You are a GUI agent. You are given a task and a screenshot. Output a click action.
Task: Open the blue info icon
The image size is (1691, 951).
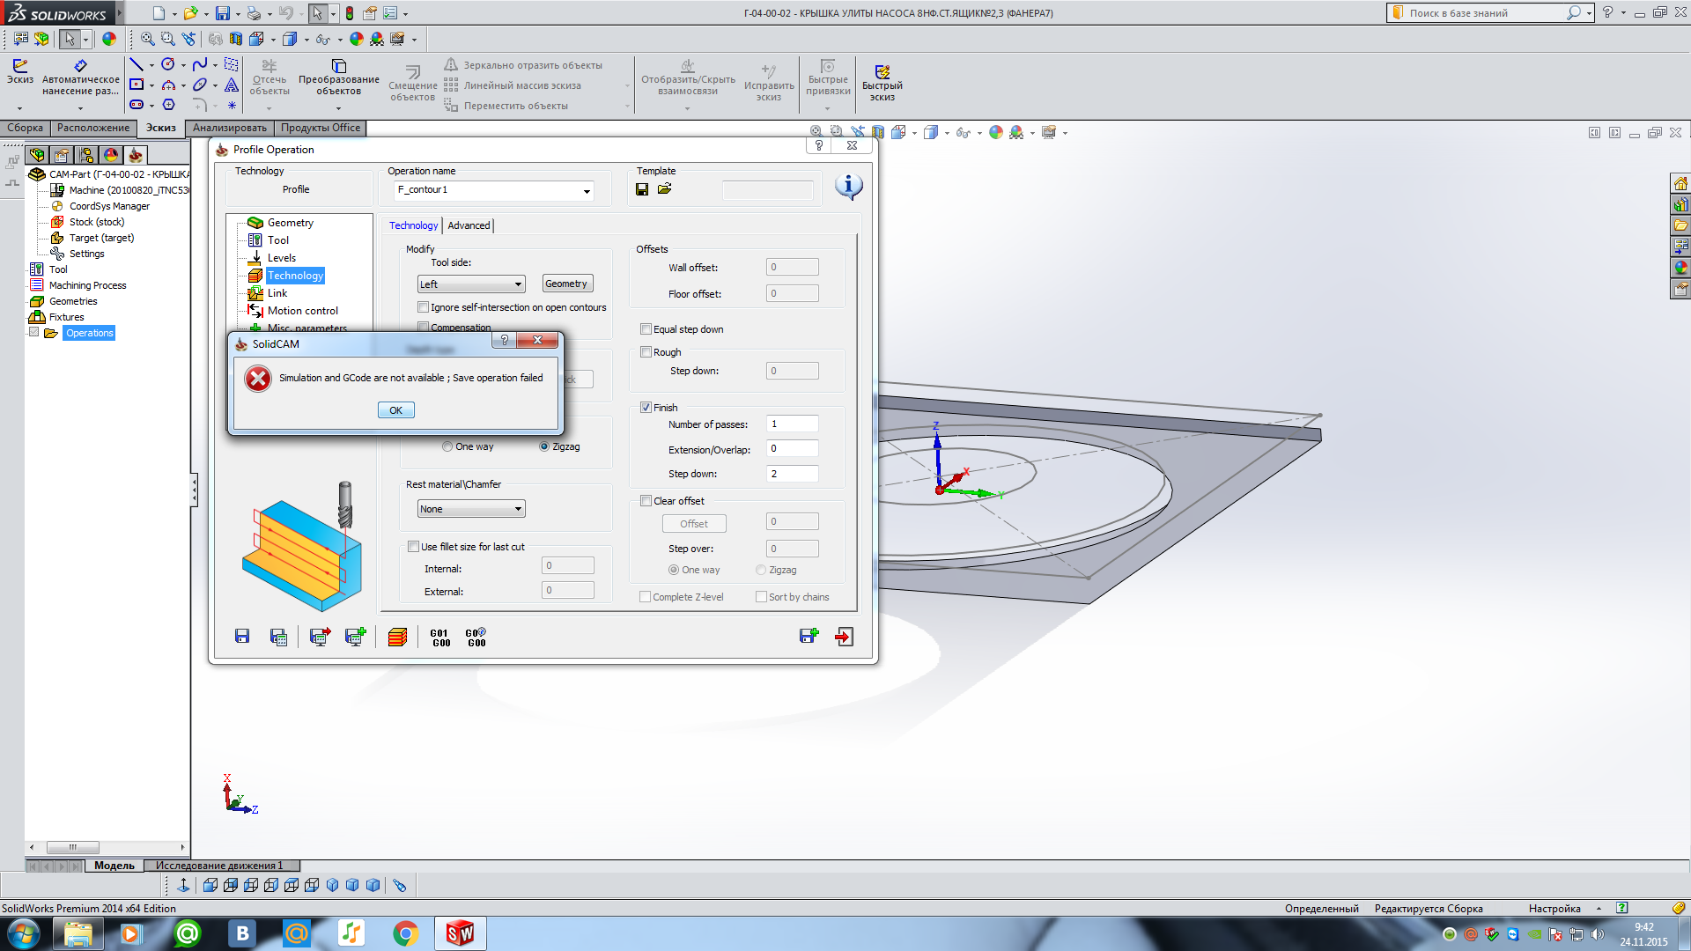point(848,187)
